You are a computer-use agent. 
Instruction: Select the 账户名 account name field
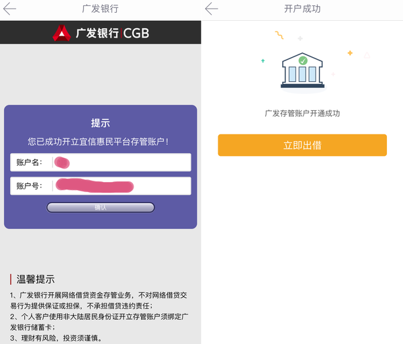pyautogui.click(x=101, y=162)
